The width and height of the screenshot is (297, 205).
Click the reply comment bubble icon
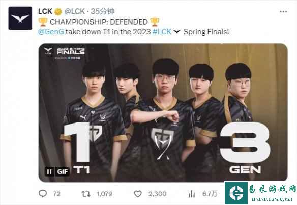pyautogui.click(x=43, y=194)
